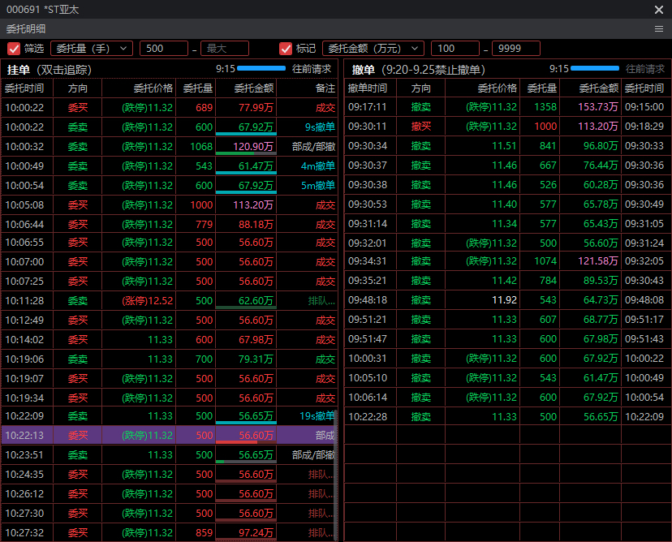Open the hamburger menu icon
Screen dimensions: 672x542
659,28
